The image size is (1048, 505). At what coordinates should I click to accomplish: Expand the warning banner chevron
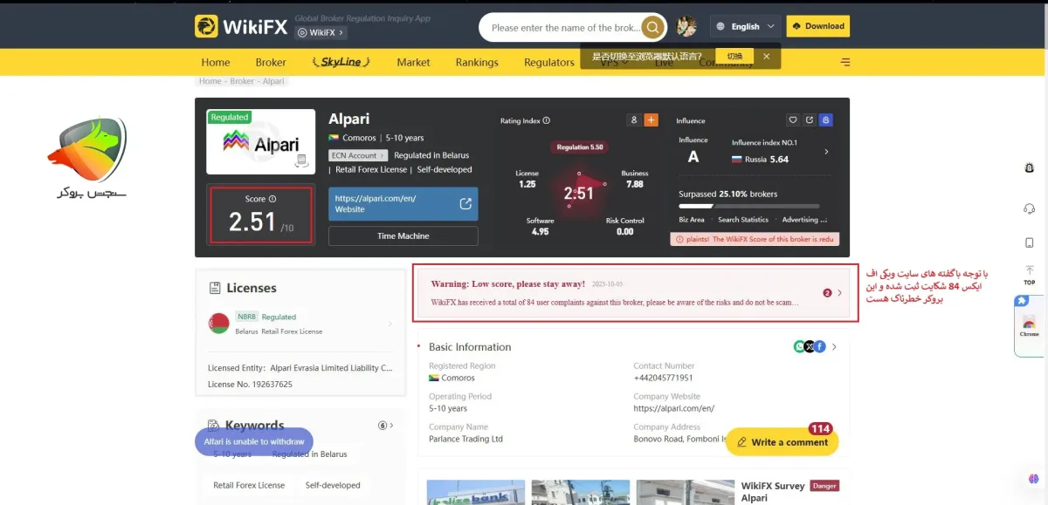tap(840, 293)
